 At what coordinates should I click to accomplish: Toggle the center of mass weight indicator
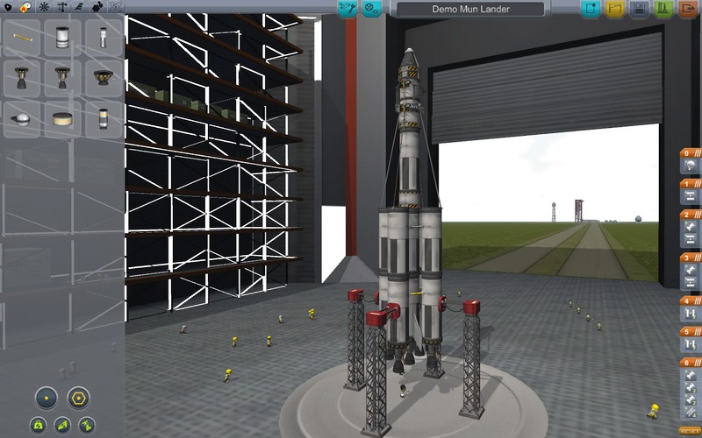[x=38, y=425]
